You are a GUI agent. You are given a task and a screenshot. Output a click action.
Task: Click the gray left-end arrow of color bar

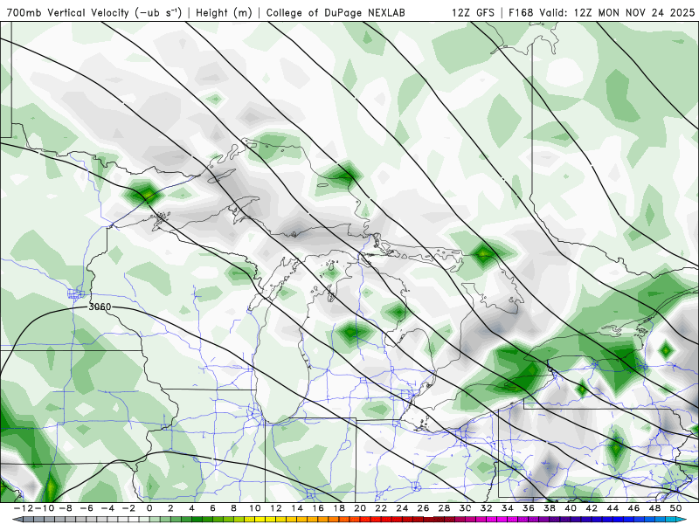point(17,520)
